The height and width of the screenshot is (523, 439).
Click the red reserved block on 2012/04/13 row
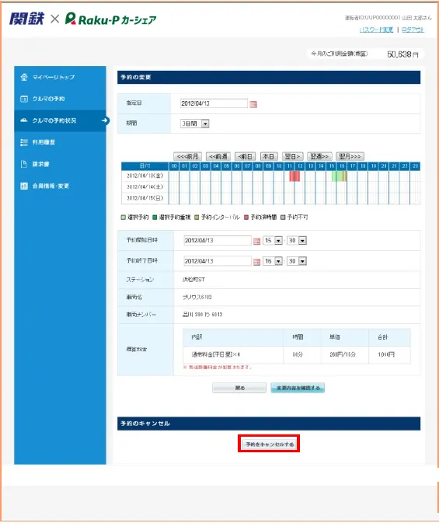[294, 176]
